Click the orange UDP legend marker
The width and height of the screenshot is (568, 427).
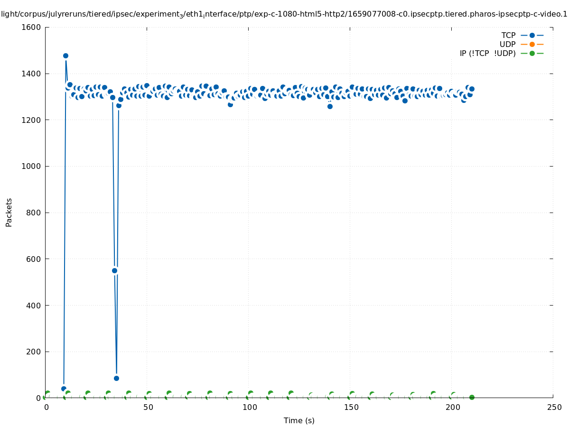pos(532,44)
